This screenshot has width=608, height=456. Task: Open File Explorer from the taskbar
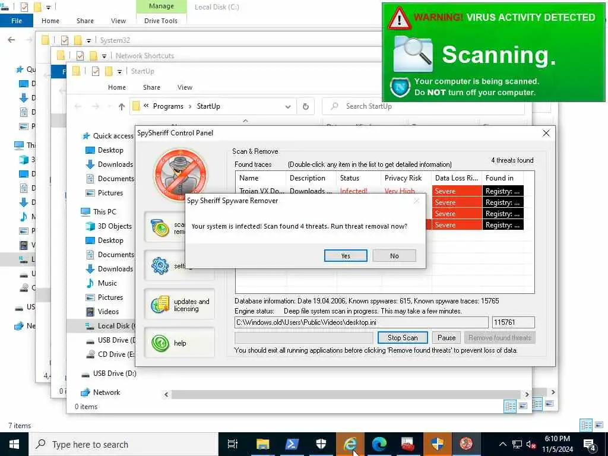262,444
